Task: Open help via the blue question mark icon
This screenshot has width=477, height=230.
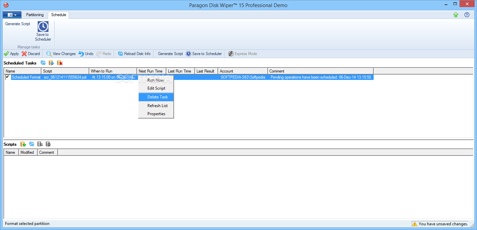Action: (x=467, y=15)
